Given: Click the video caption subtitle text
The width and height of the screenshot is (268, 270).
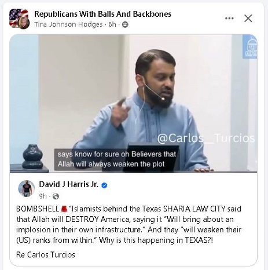Looking at the screenshot, I should point(117,159).
